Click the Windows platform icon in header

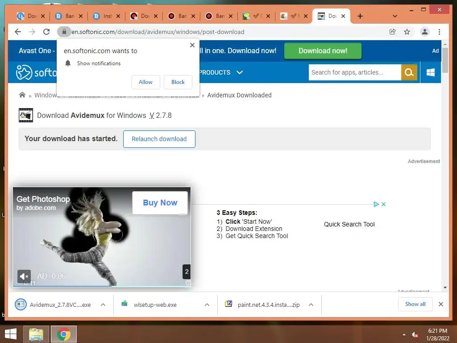point(431,72)
